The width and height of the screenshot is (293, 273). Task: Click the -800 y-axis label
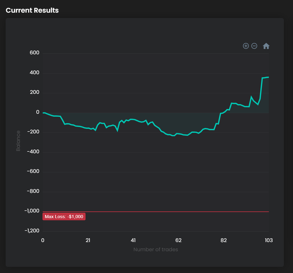(x=33, y=191)
